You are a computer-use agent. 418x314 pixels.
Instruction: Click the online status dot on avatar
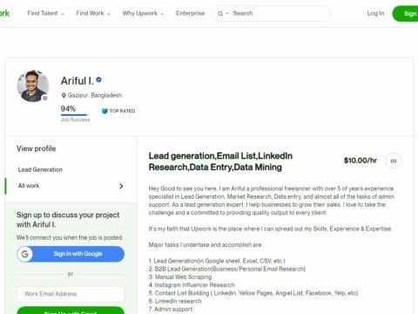pos(44,99)
